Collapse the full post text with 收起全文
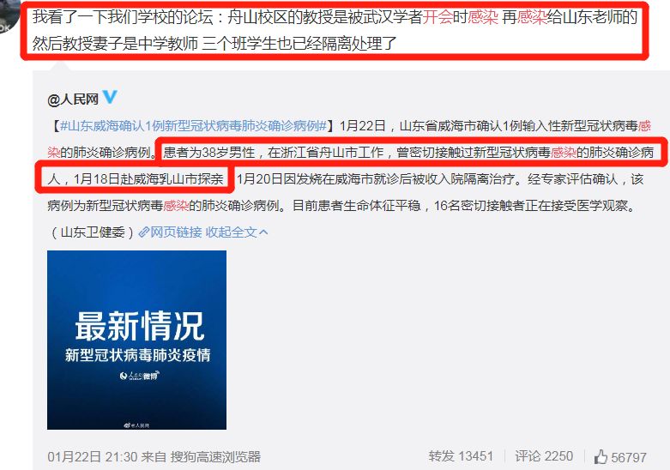Image resolution: width=670 pixels, height=470 pixels. (x=231, y=232)
